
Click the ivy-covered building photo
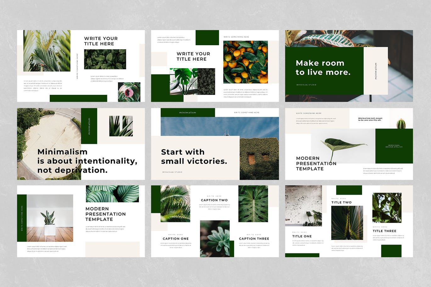[x=259, y=159]
